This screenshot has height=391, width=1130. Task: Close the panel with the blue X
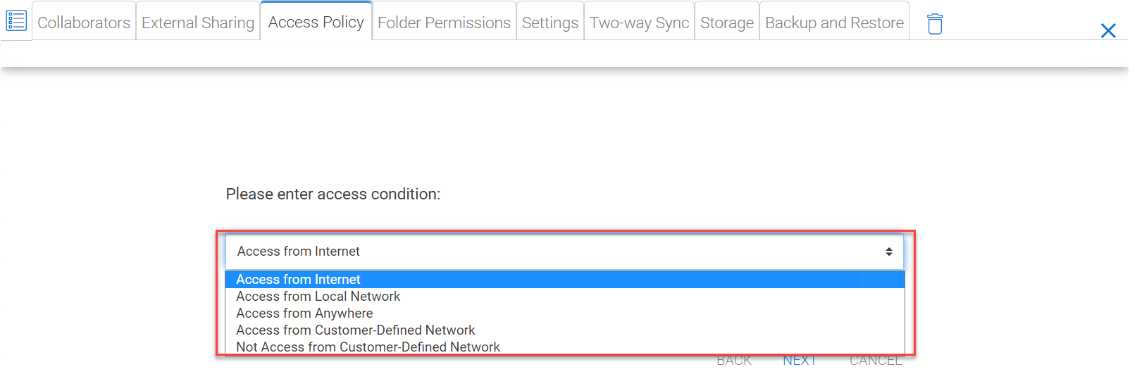click(1108, 30)
